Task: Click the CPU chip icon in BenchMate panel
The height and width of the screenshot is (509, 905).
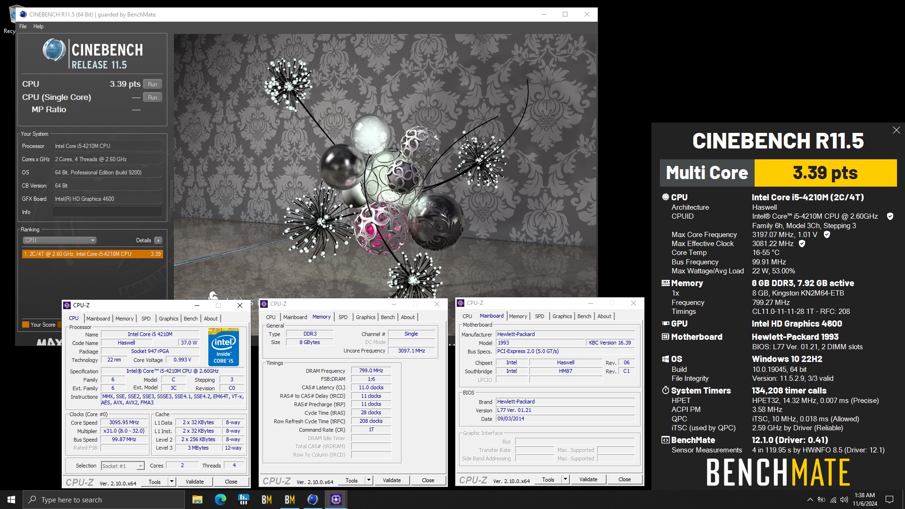Action: 666,197
